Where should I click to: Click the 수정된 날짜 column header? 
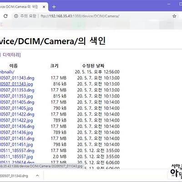[93, 66]
